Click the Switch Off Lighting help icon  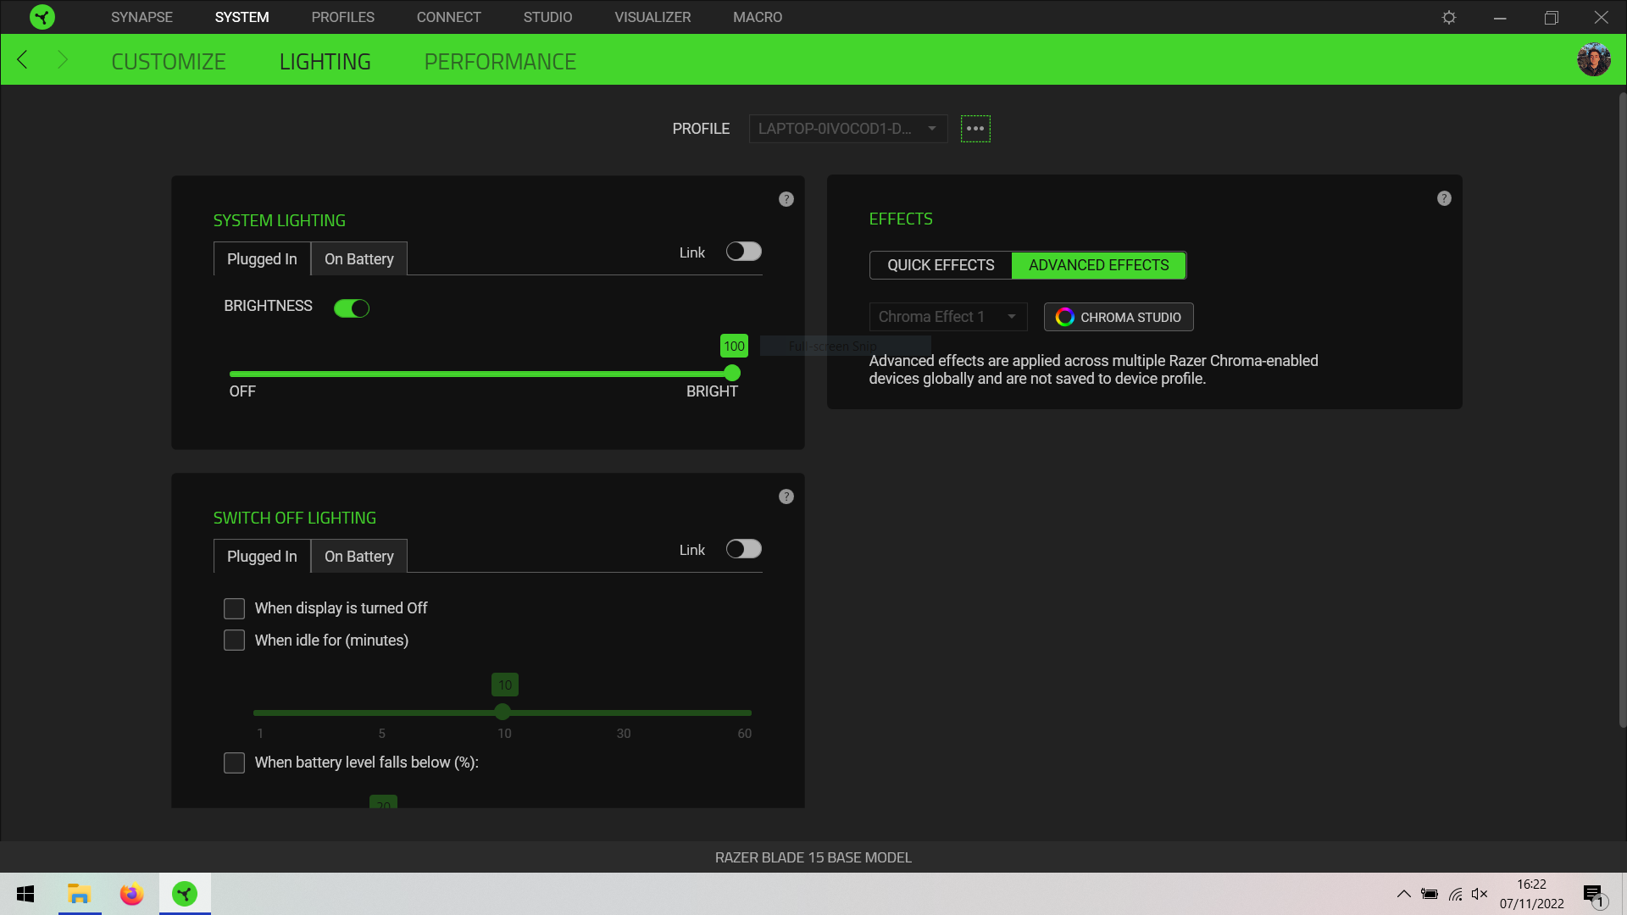[x=786, y=496]
